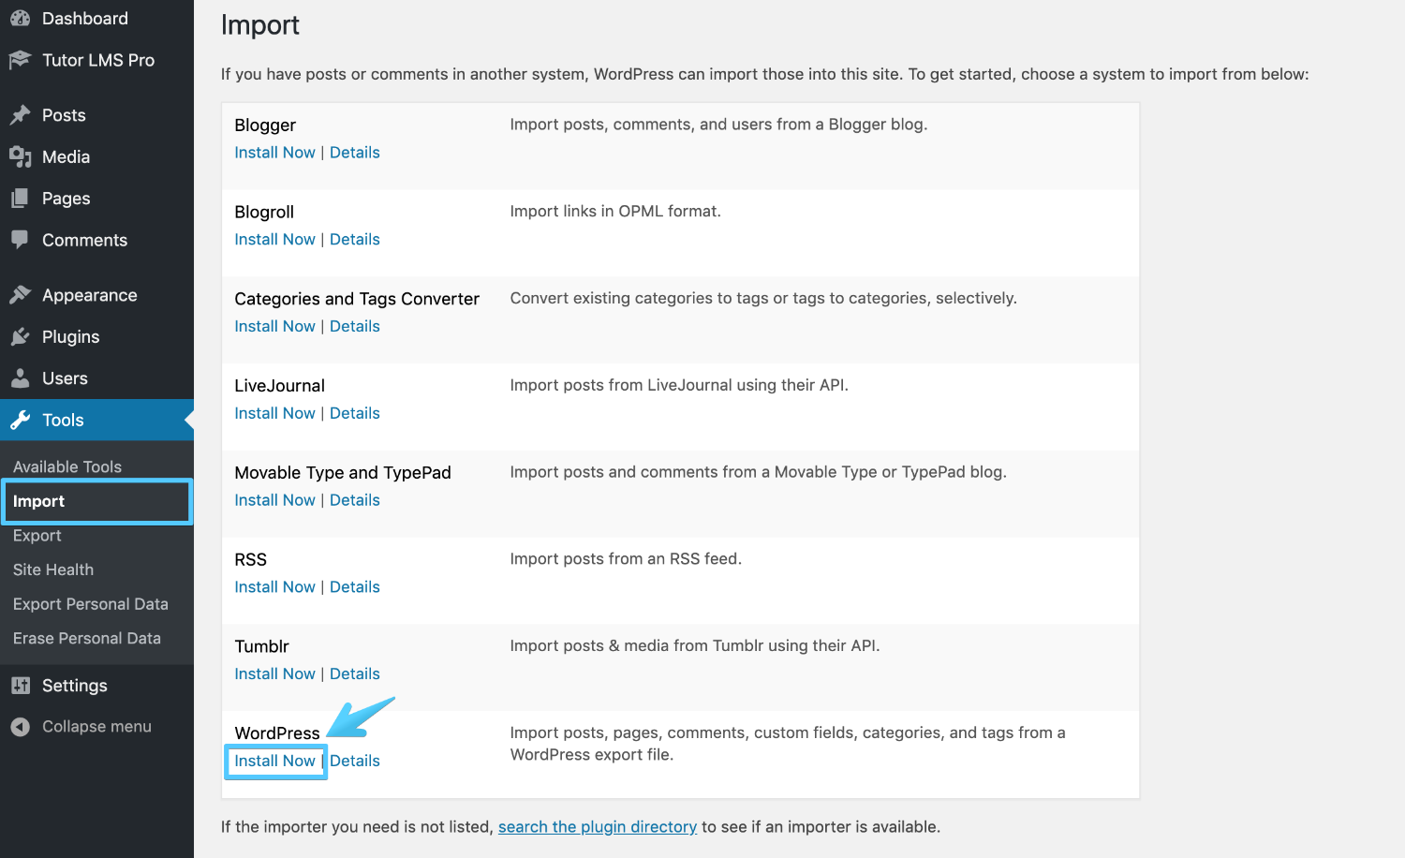Open the Comments menu
This screenshot has width=1405, height=858.
pyautogui.click(x=84, y=240)
